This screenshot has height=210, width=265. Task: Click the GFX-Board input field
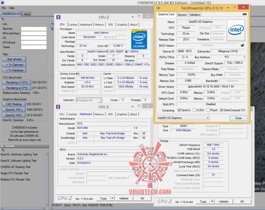point(33,43)
